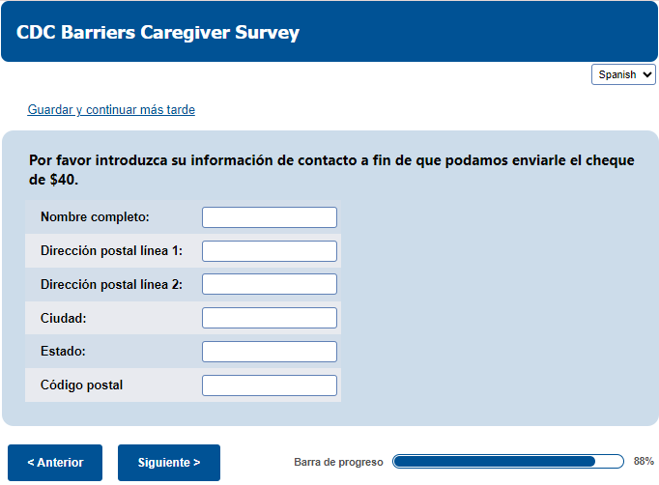659x485 pixels.
Task: Click the 'Dirección postal línea 1:' label
Action: click(x=111, y=251)
